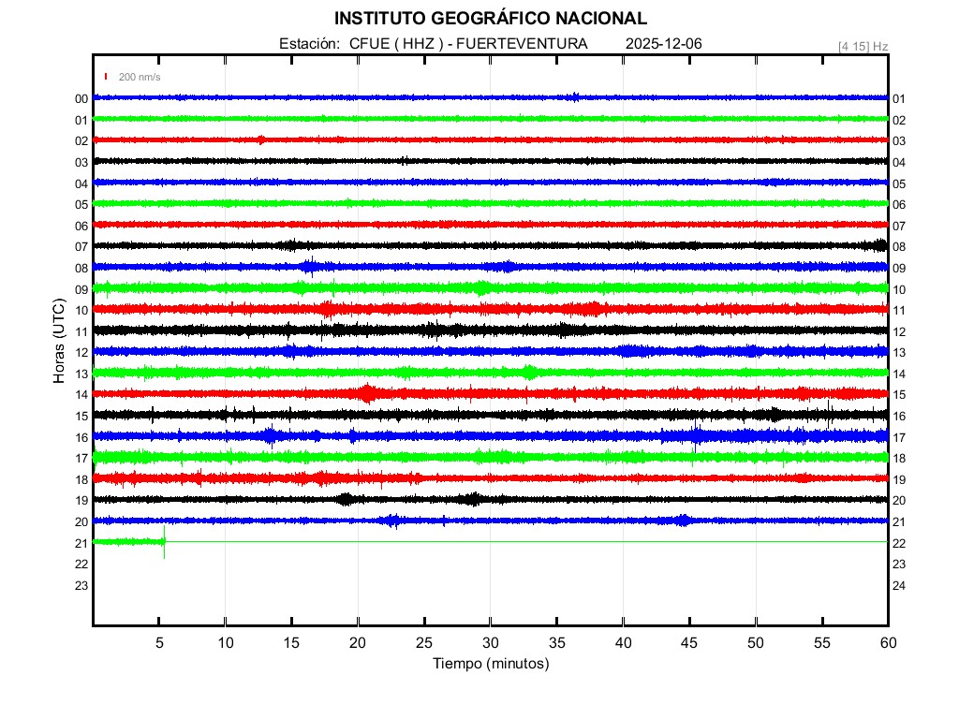Click the [4 15] Hz filter label
This screenshot has width=959, height=719.
(x=863, y=46)
